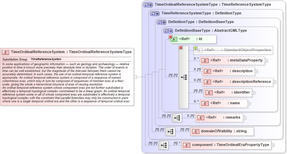Click the E icon of metaDataProperty

(x=205, y=61)
